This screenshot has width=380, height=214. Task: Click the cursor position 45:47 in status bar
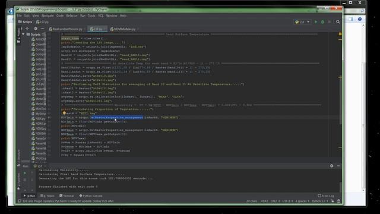[264, 201]
